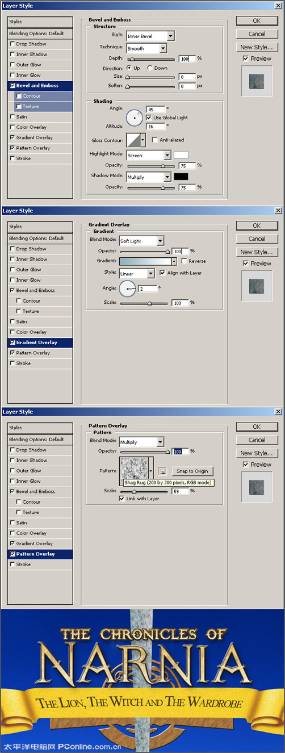
Task: Expand the pattern picker arrow
Action: click(x=151, y=471)
